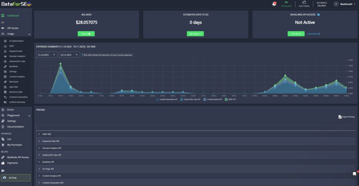Expand the Keywords Data API pricing row
This screenshot has width=359, height=186.
51,141
